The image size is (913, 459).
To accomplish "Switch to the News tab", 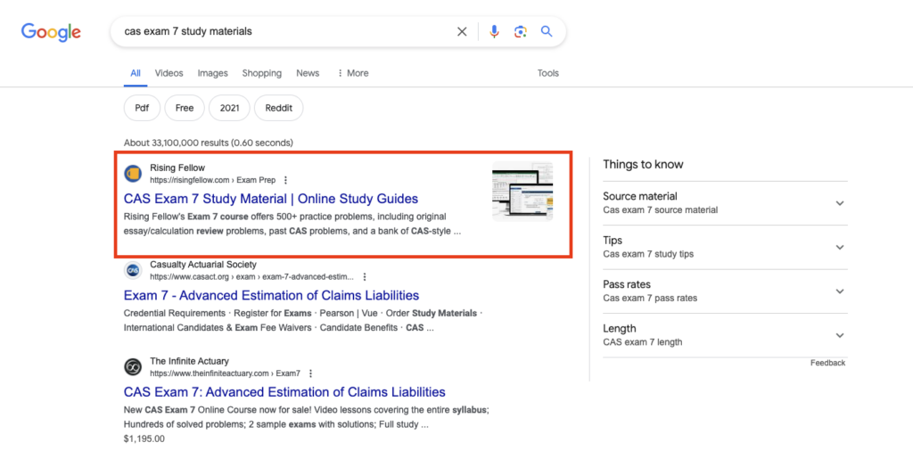I will click(308, 73).
